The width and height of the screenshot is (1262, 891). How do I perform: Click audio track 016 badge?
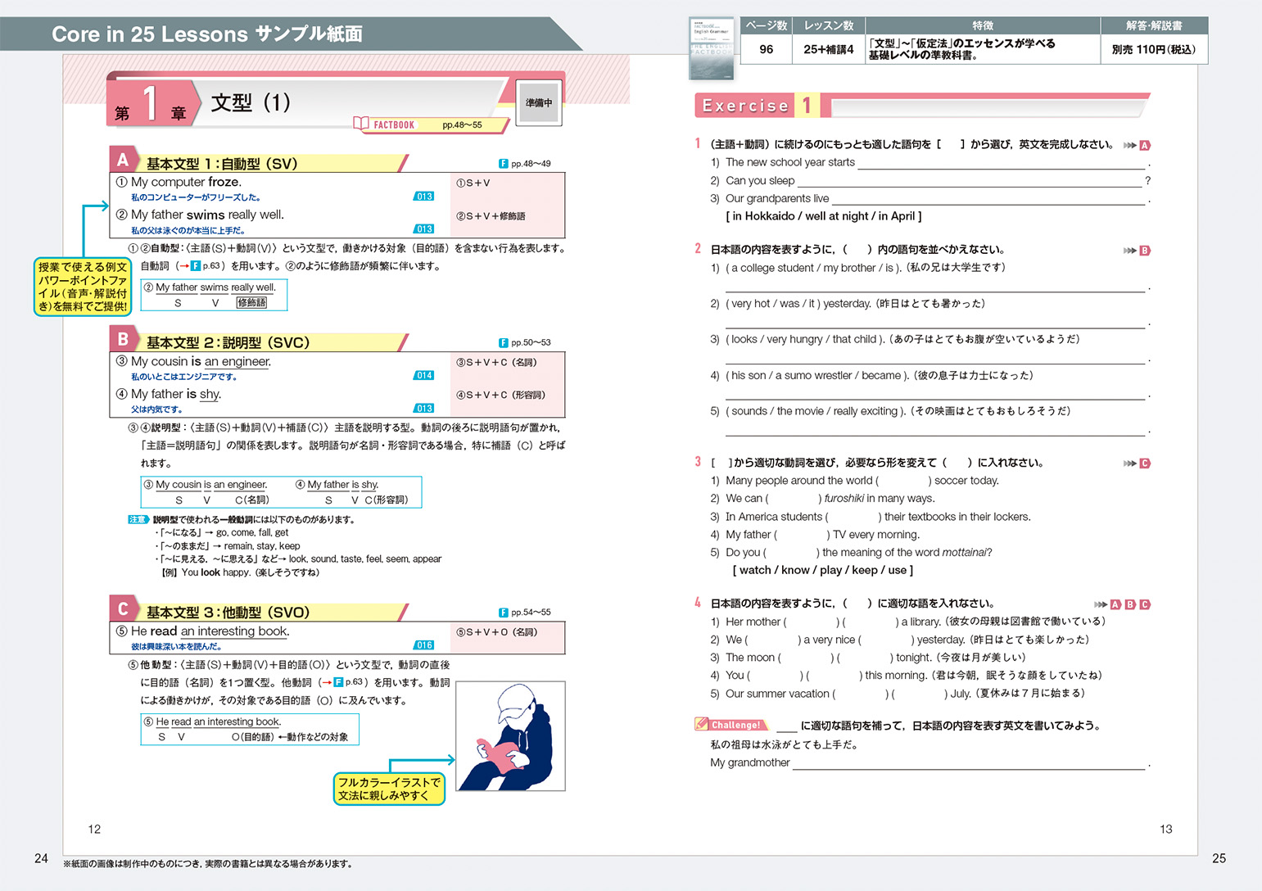tap(423, 645)
